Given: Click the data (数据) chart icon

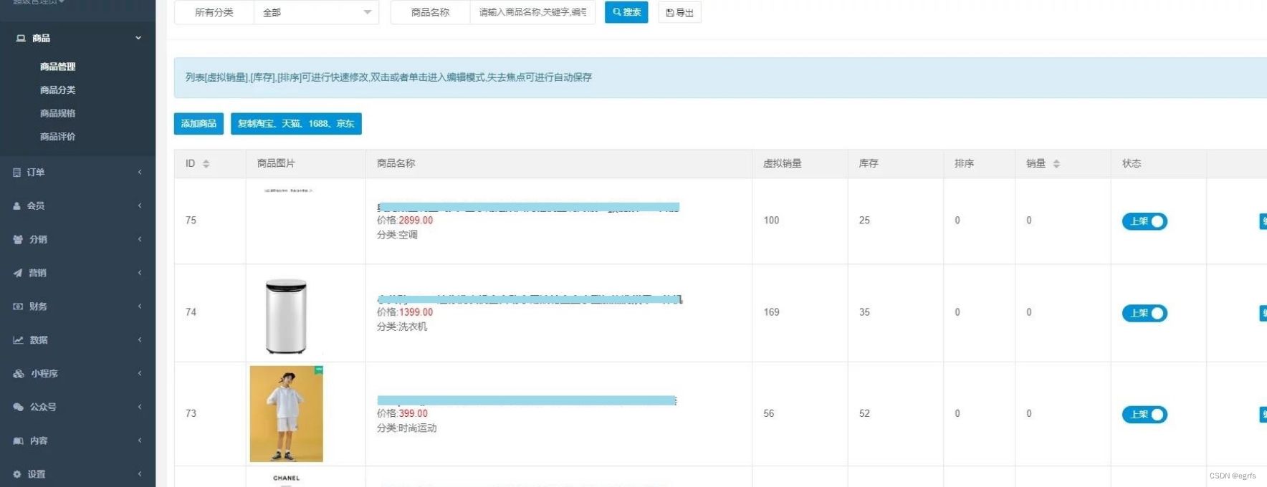Looking at the screenshot, I should coord(18,340).
